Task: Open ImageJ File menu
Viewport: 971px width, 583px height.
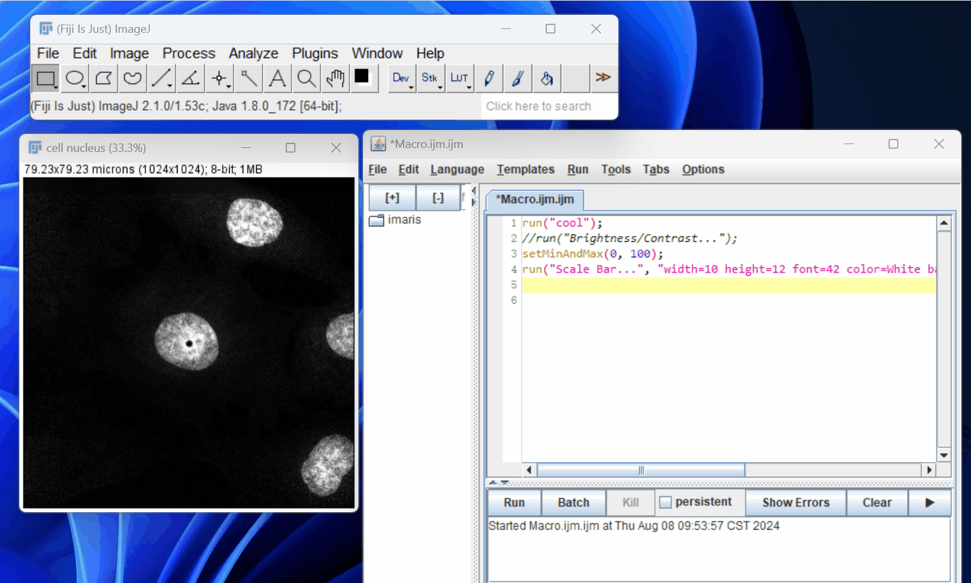Action: point(48,53)
